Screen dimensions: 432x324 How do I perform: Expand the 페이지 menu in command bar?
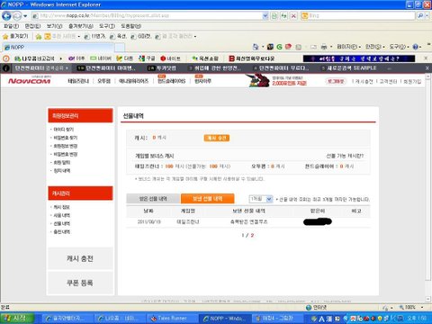point(348,47)
